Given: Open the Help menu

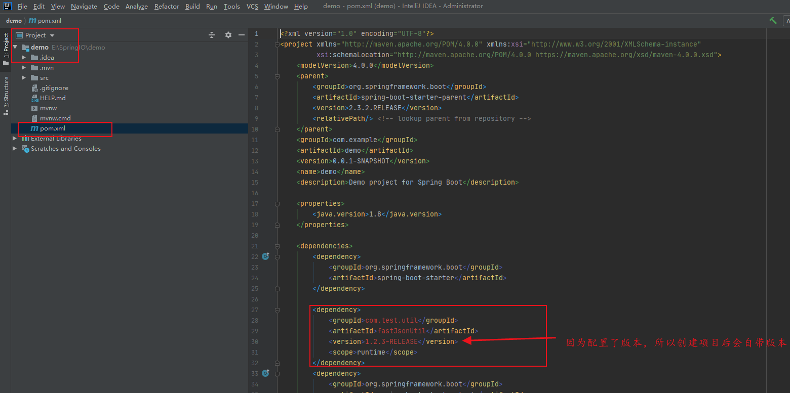Looking at the screenshot, I should coord(301,6).
